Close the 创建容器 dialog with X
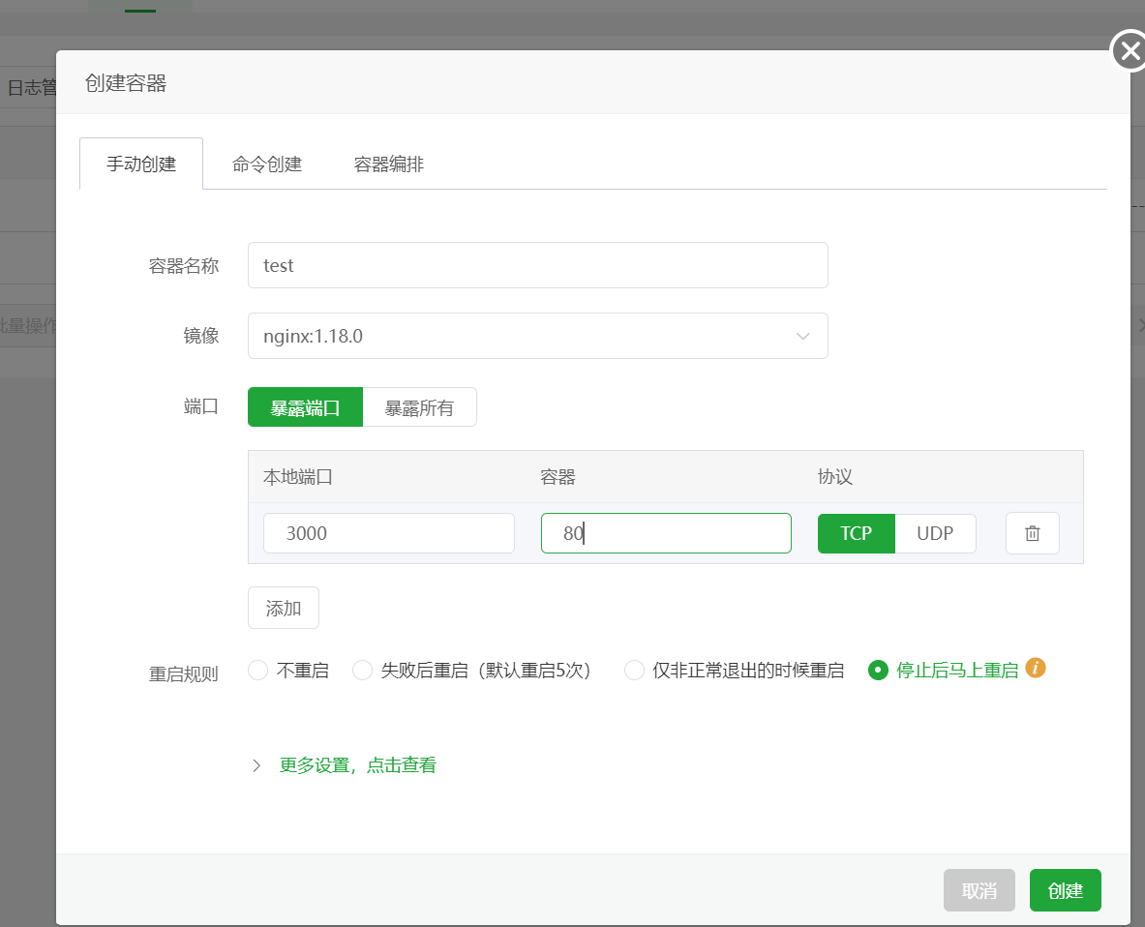 (1130, 50)
